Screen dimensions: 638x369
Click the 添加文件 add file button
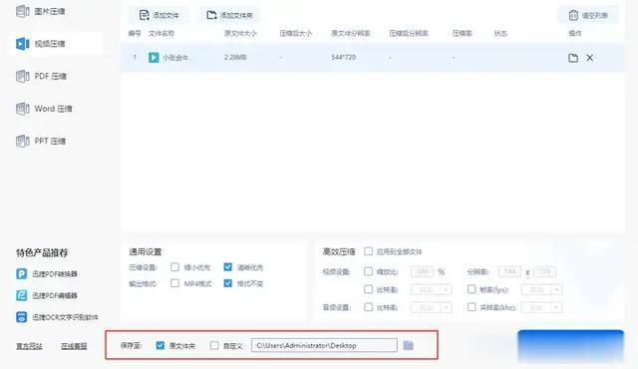(x=159, y=16)
